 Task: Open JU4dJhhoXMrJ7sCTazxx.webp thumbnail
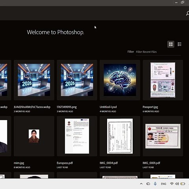pos(34,80)
